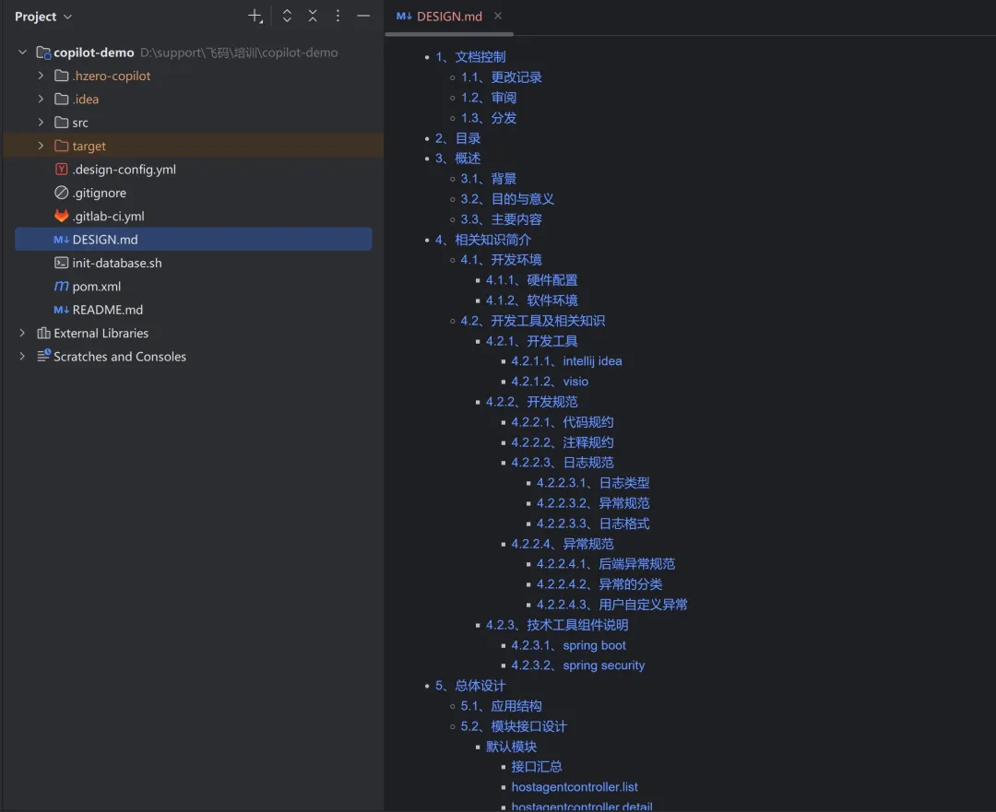Image resolution: width=996 pixels, height=812 pixels.
Task: Open the 4.1、开发环境 link
Action: pos(501,260)
